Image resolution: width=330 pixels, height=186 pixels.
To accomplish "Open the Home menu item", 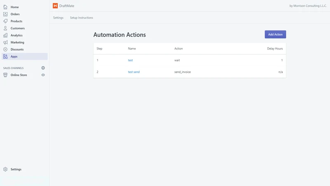I will coord(14,7).
